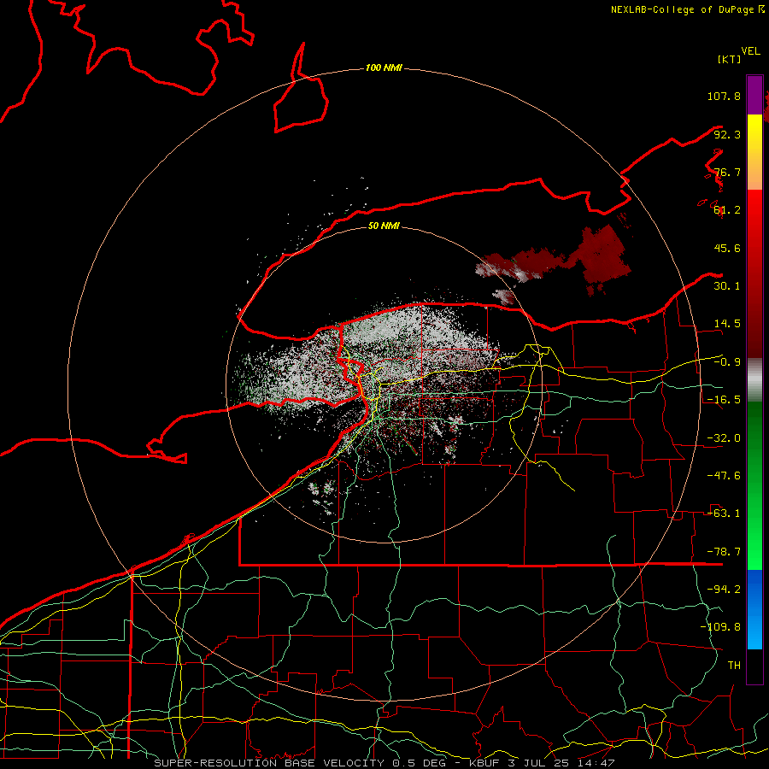The height and width of the screenshot is (769, 769).
Task: Click the 45.6 velocity scale value
Action: coord(727,248)
